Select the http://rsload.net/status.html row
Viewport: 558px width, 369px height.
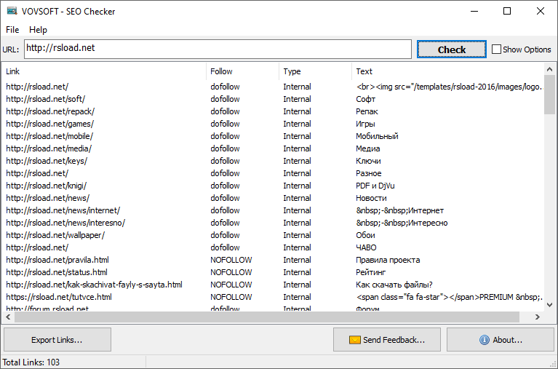pyautogui.click(x=274, y=272)
